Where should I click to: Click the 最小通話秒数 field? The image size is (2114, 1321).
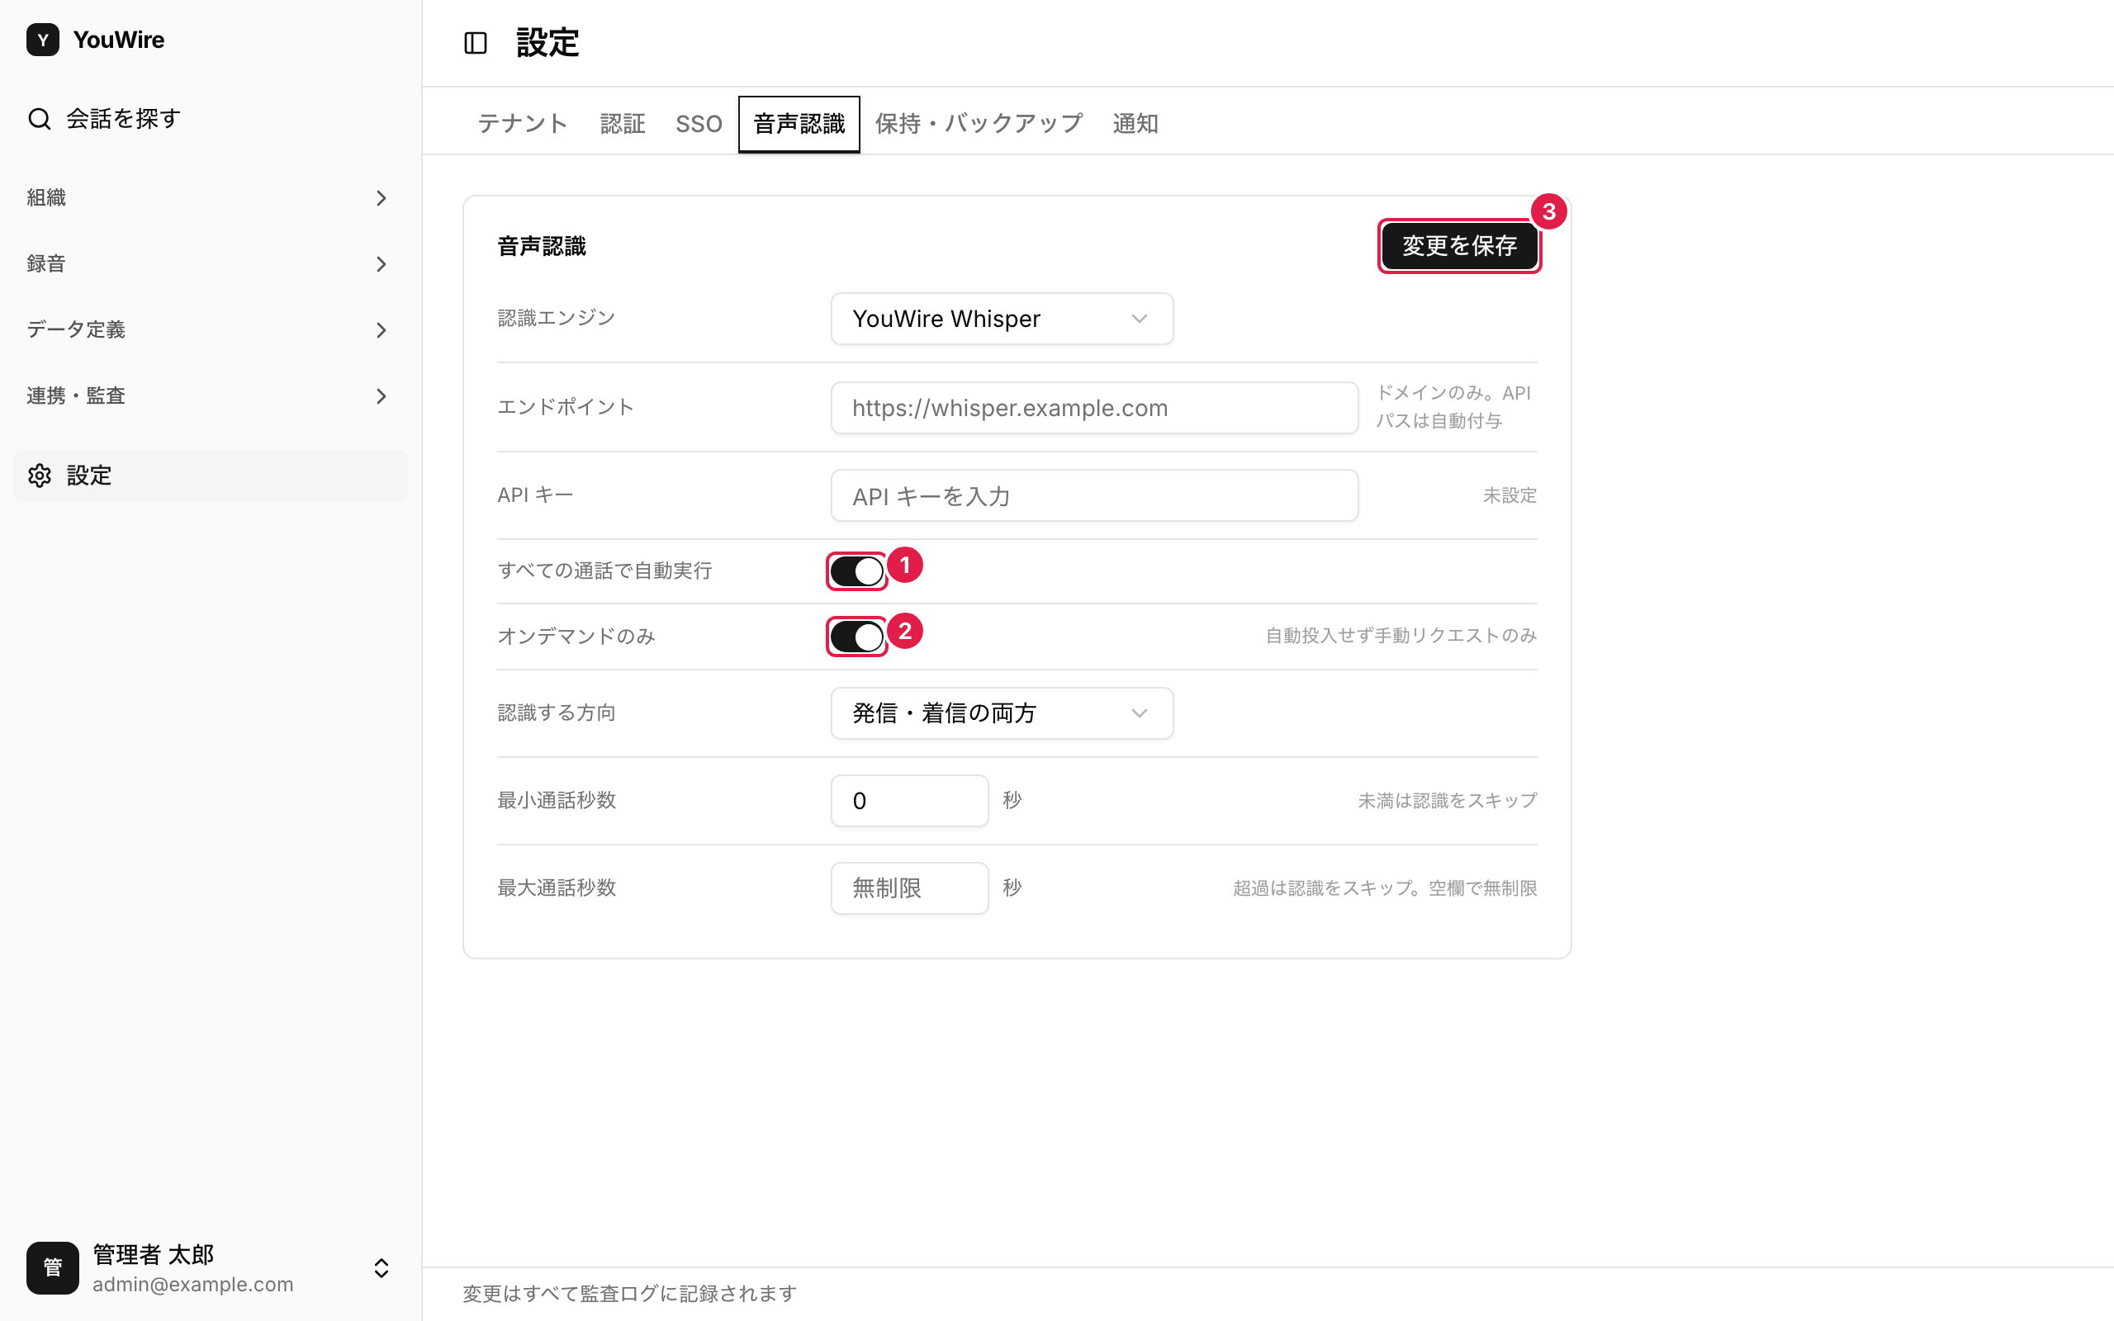[909, 801]
